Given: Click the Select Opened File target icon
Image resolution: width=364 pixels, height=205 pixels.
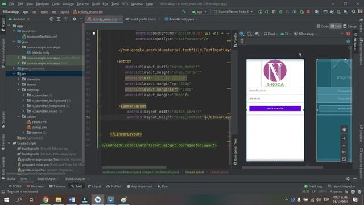Looking at the screenshot, I should pyautogui.click(x=52, y=19).
